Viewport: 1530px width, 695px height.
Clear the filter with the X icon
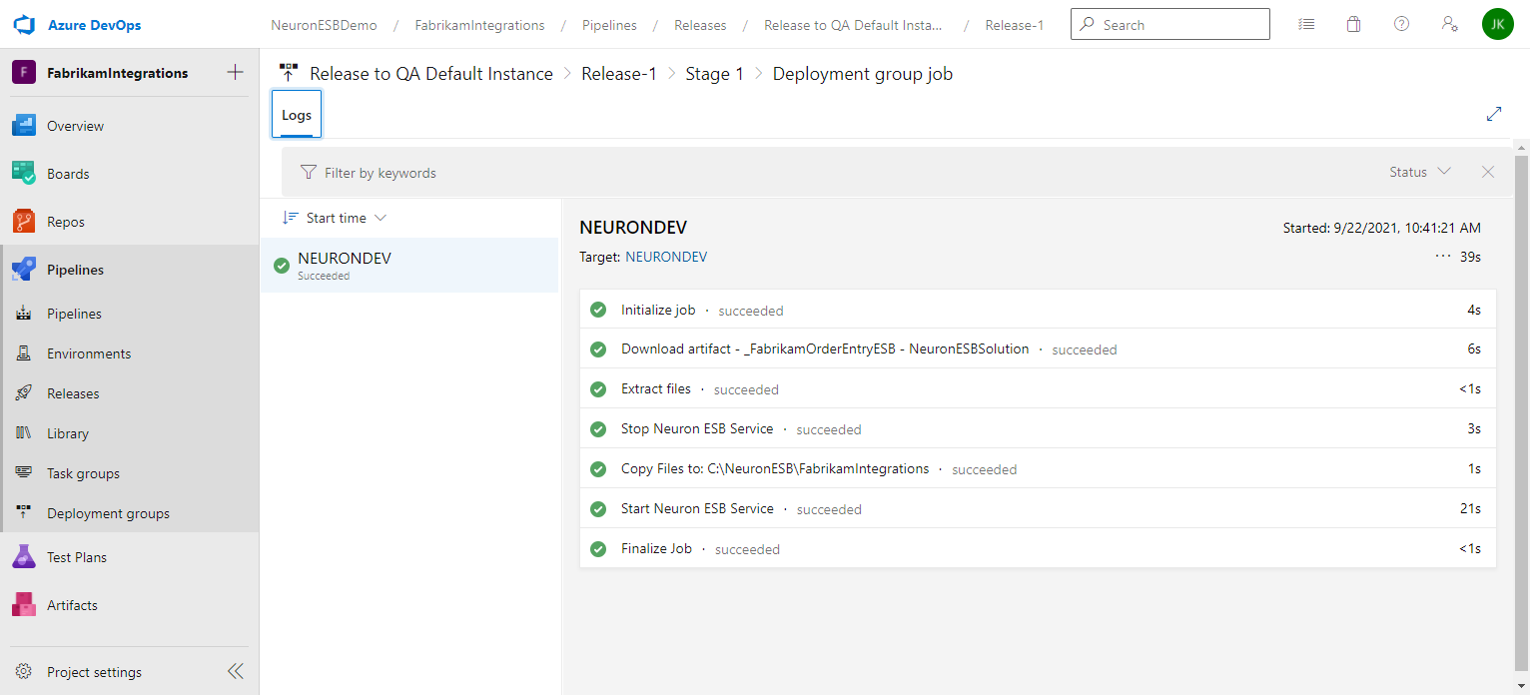1488,172
